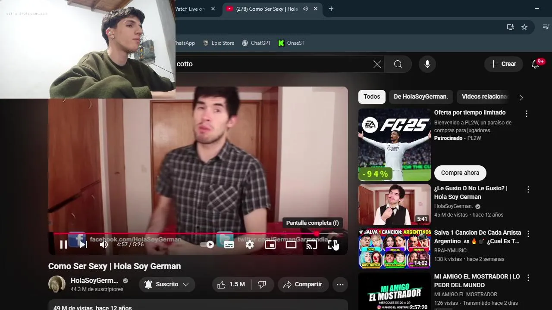Viewport: 552px width, 310px height.
Task: Open the BRAHYMUSIC channel name
Action: (450, 250)
